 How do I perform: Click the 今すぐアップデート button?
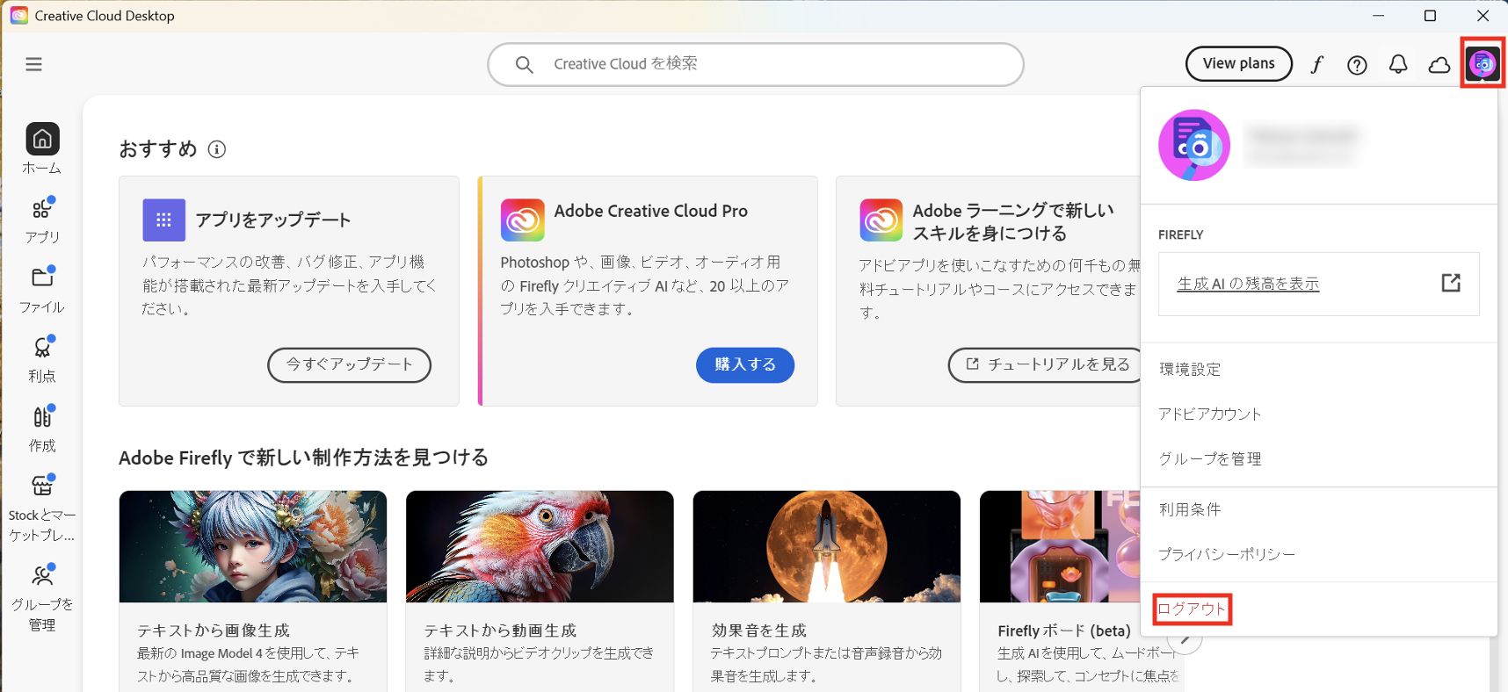[x=349, y=364]
